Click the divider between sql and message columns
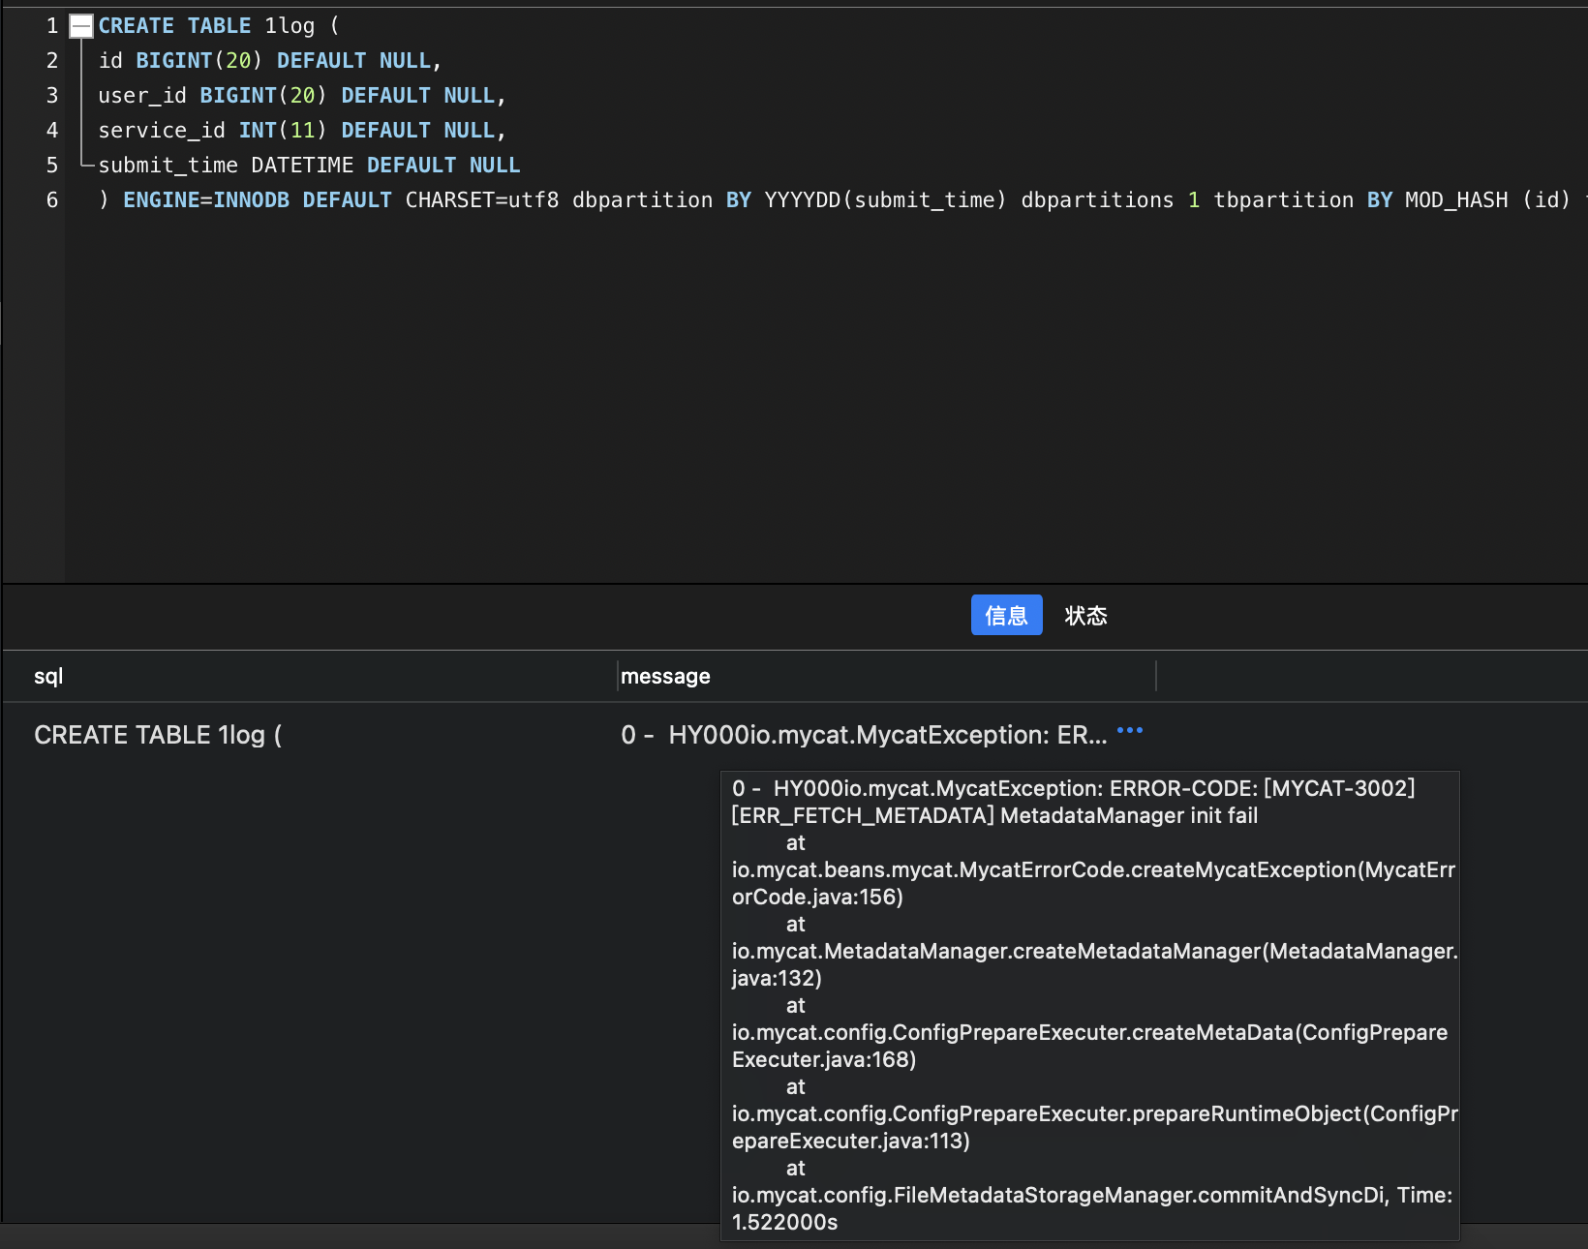The height and width of the screenshot is (1249, 1588). 617,676
